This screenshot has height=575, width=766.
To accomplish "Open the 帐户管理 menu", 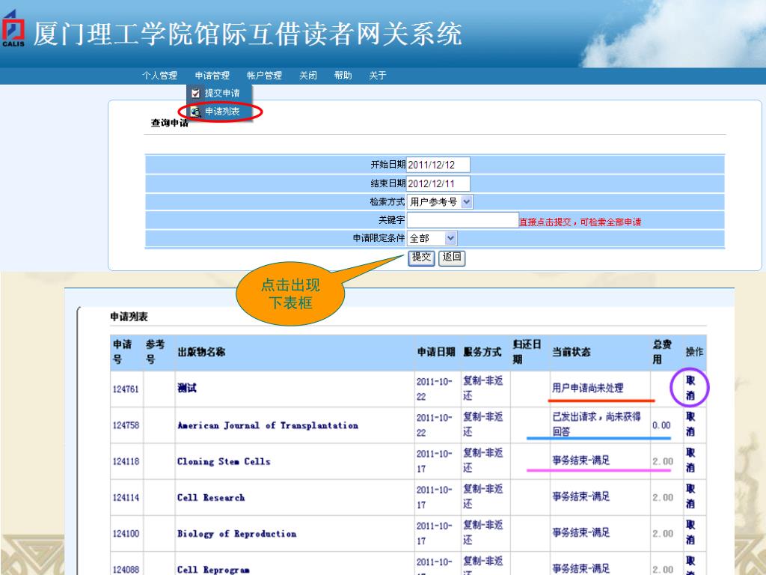I will 264,76.
